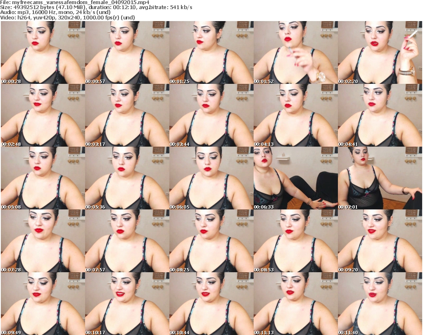Open the frame stamped 00:01:52
The height and width of the screenshot is (335, 423).
296,52
